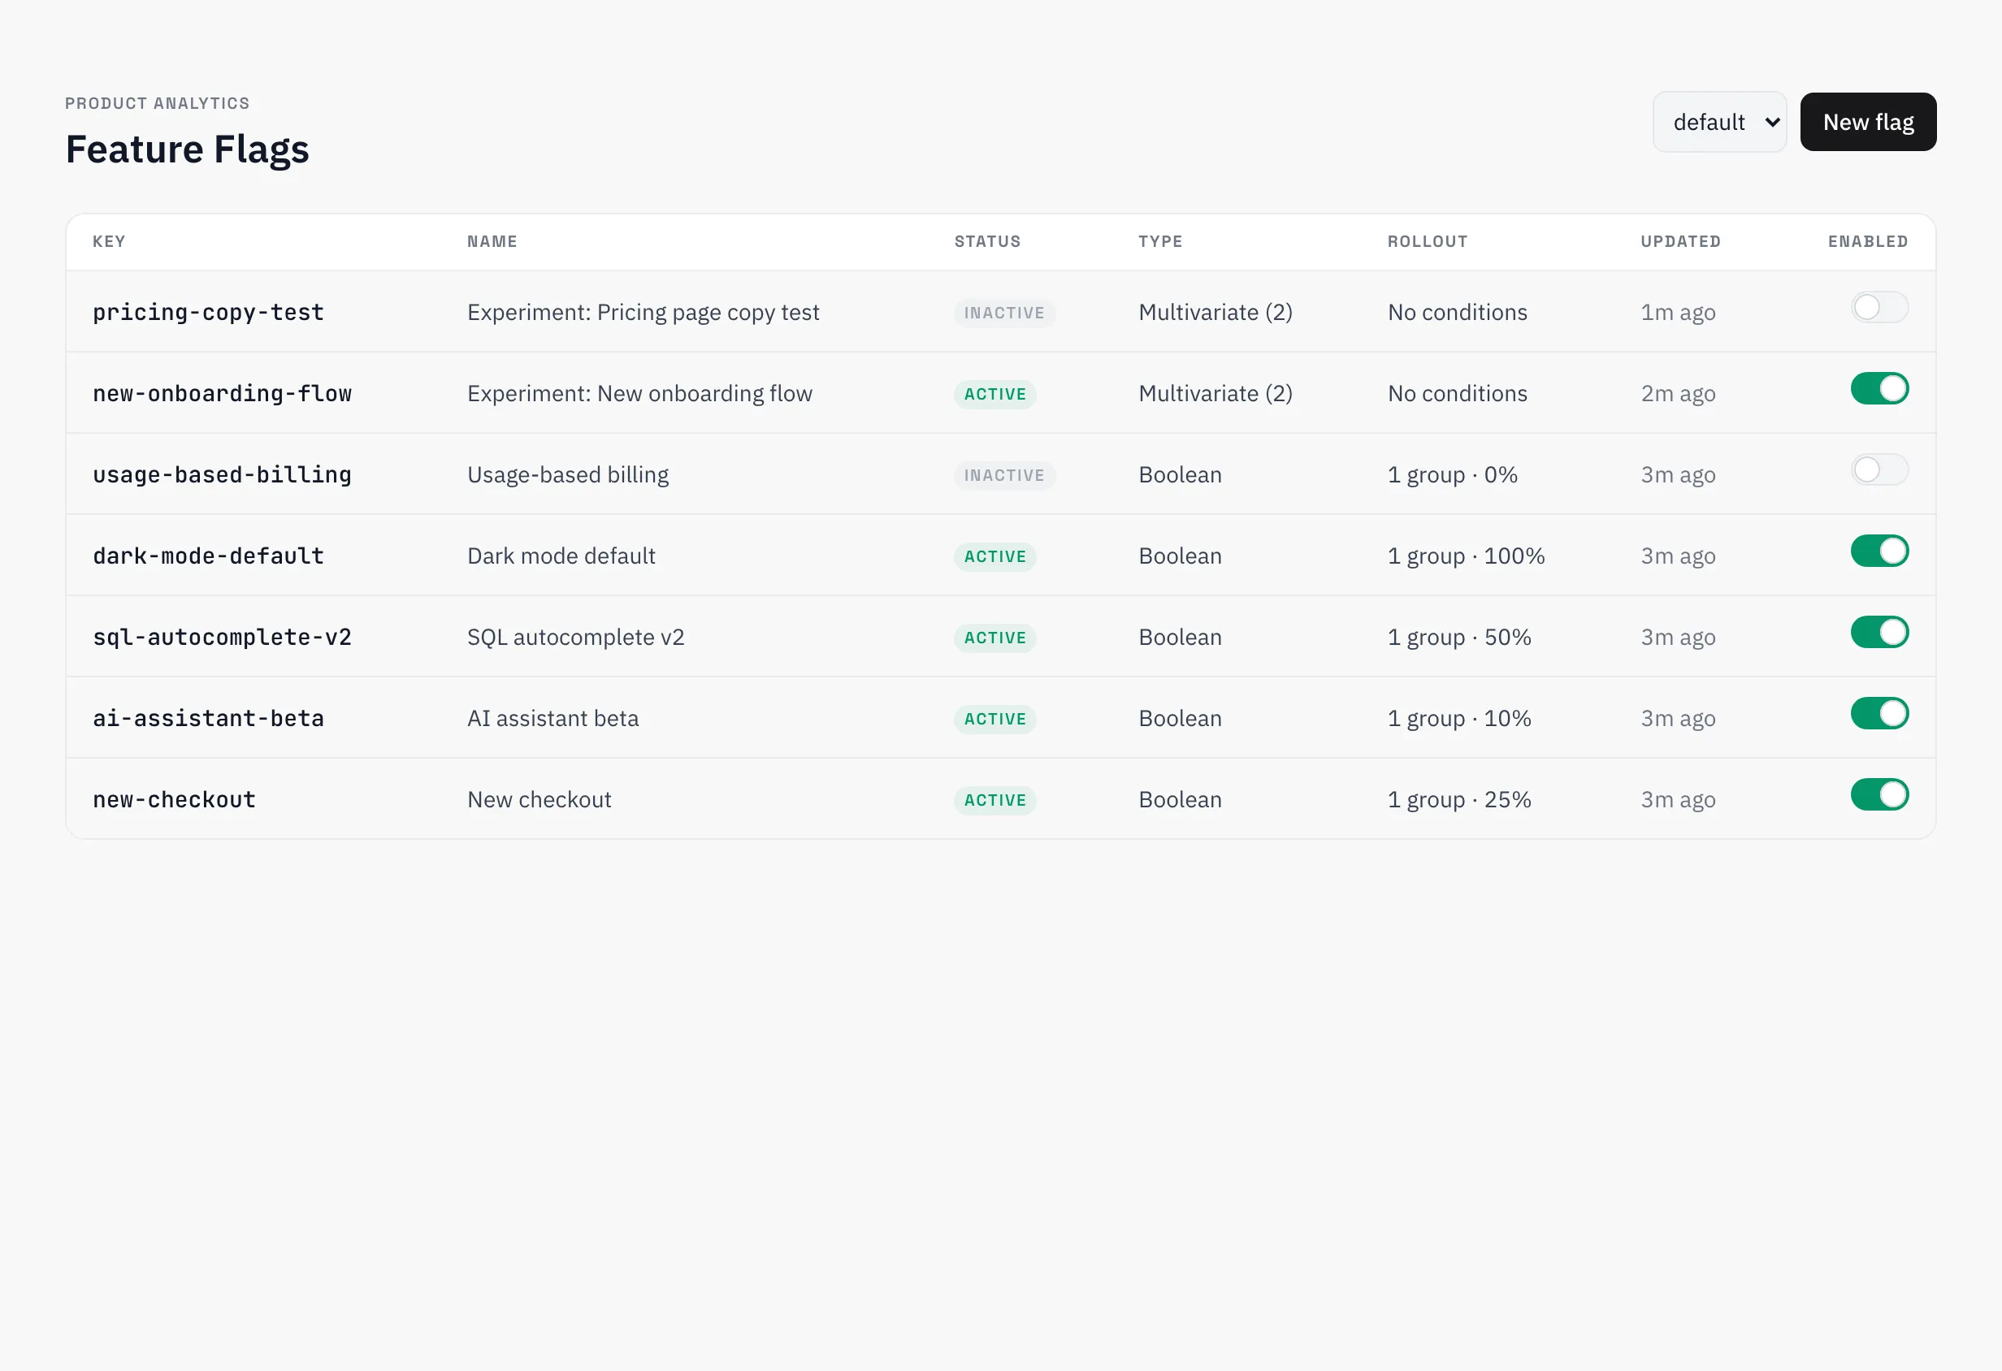This screenshot has width=2002, height=1371.
Task: Open the new-onboarding-flow flag key
Action: [x=223, y=394]
